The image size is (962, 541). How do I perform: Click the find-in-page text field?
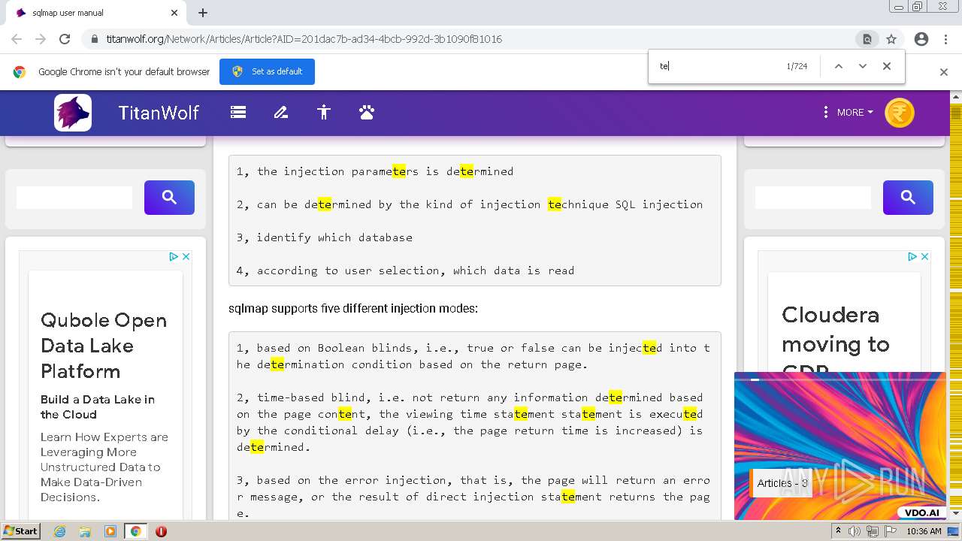point(718,66)
